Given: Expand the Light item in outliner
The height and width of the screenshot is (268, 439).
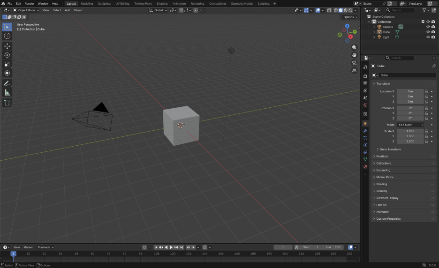Looking at the screenshot, I should (x=374, y=37).
